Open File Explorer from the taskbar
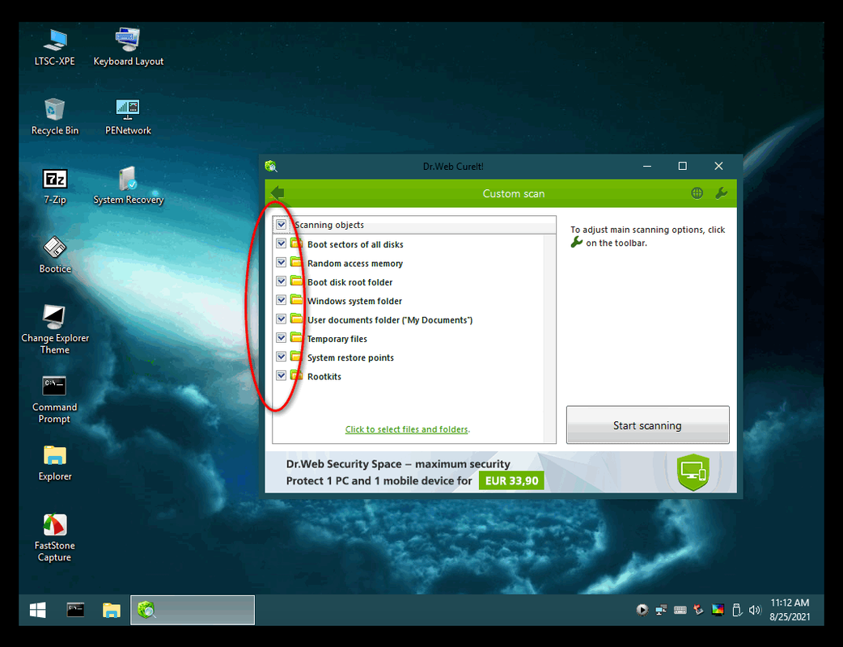This screenshot has height=647, width=843. pos(112,610)
